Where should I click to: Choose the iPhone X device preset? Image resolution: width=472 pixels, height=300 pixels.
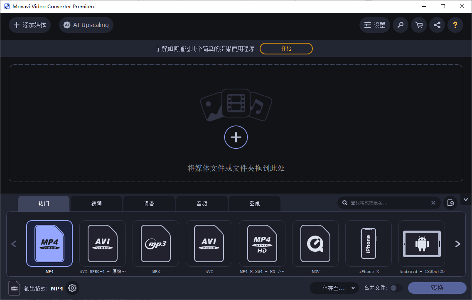coord(368,243)
